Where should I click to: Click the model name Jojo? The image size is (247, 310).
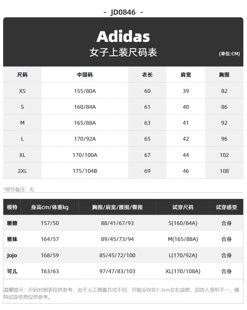click(x=12, y=255)
